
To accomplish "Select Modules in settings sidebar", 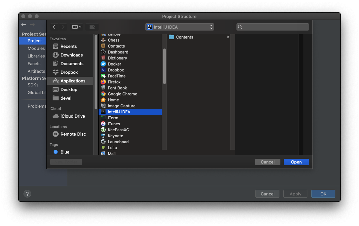I will [36, 48].
